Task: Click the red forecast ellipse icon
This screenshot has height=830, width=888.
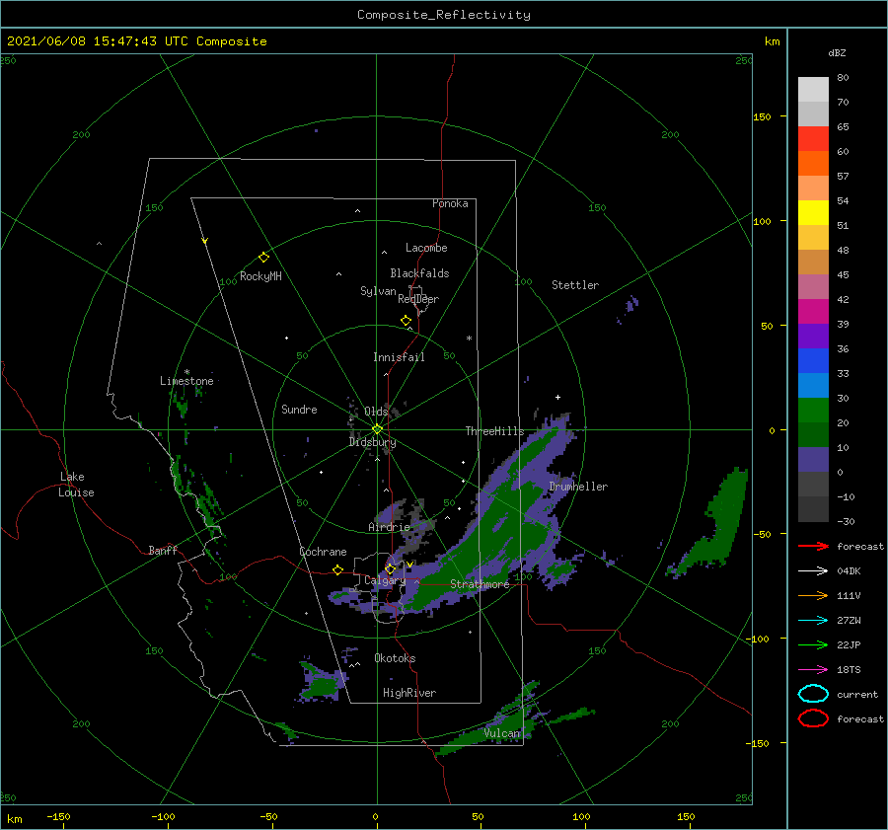Action: 813,718
